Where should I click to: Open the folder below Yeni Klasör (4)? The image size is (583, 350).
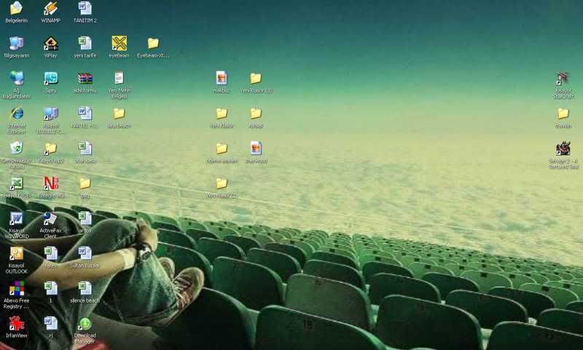point(256,114)
